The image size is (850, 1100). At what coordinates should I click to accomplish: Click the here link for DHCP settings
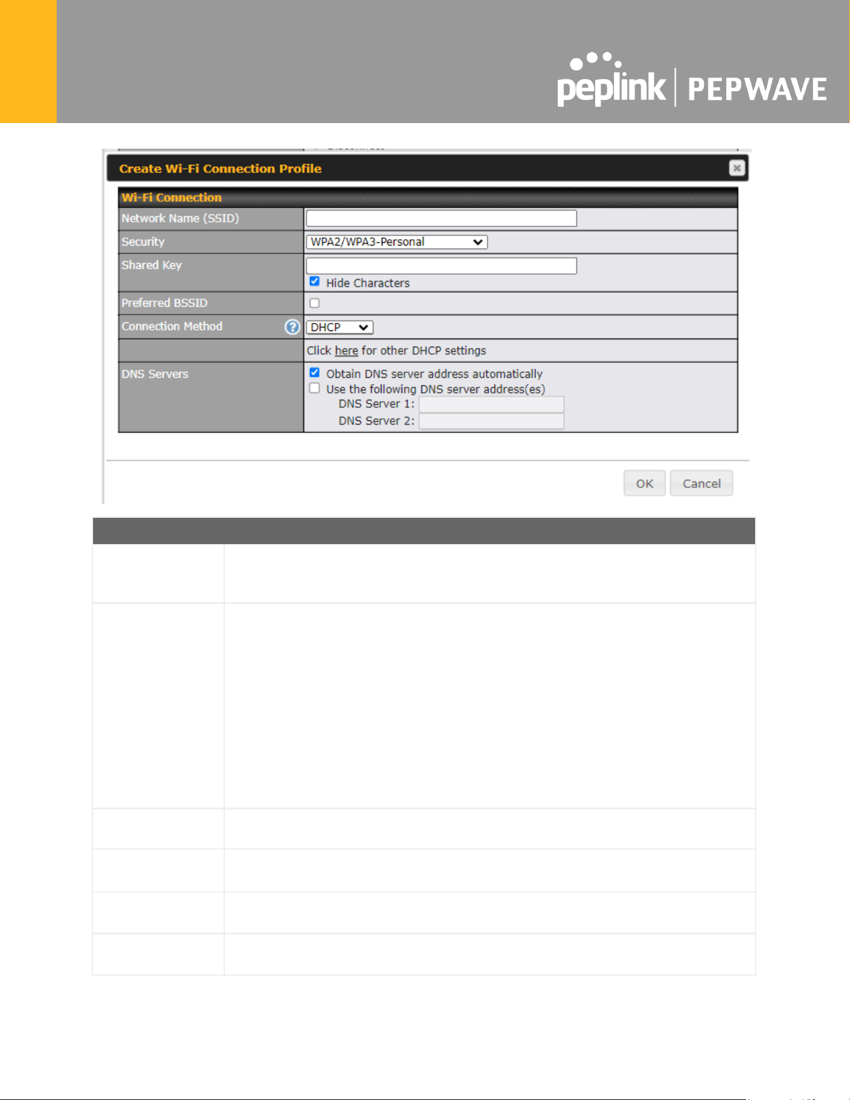click(x=346, y=351)
